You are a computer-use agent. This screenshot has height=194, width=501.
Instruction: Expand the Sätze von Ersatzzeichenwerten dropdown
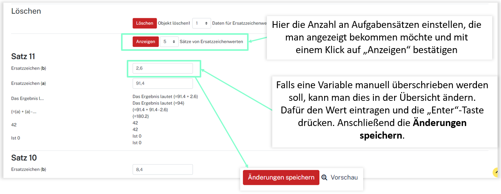pos(169,42)
